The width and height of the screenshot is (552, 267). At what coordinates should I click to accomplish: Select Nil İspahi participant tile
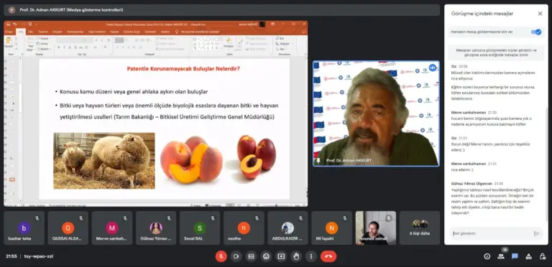(x=331, y=228)
